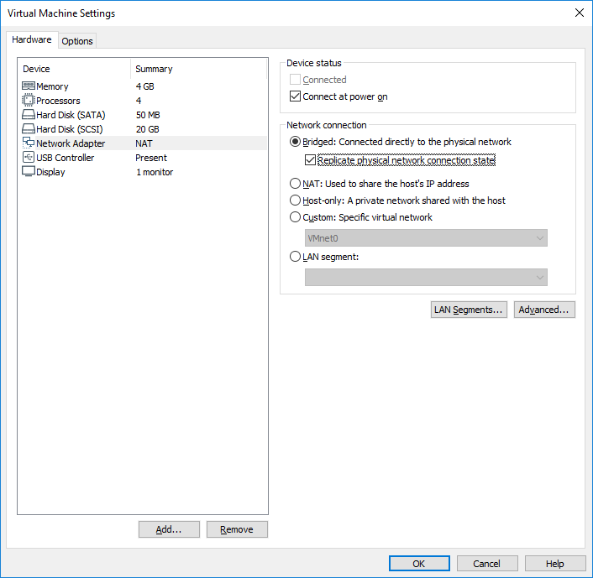Select the Hard Disk (SCSI) label

[x=70, y=129]
